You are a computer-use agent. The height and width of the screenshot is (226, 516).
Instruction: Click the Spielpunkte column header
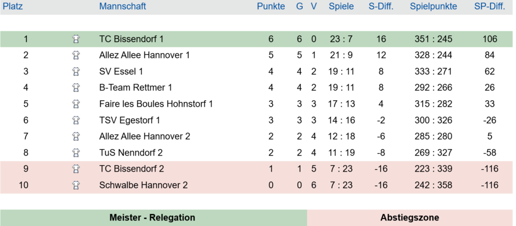click(x=433, y=7)
